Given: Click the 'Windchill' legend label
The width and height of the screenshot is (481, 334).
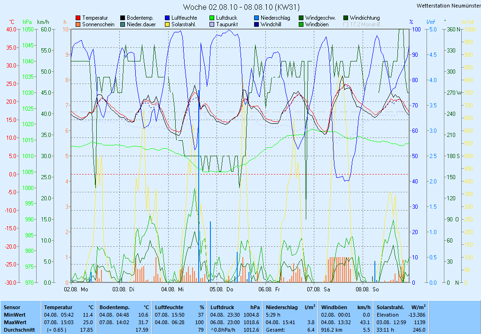Looking at the screenshot, I should coord(272,24).
